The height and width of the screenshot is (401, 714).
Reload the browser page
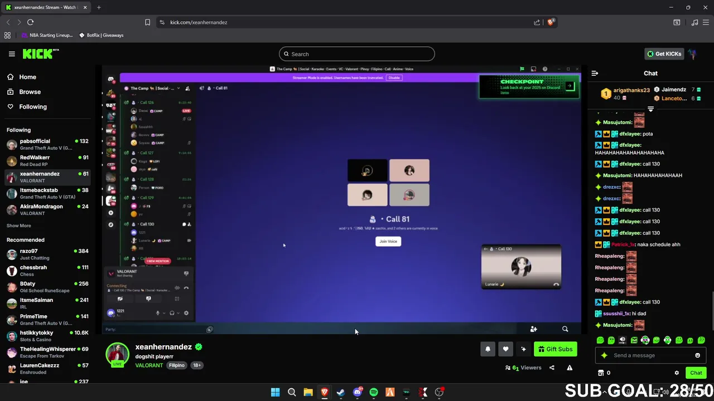tap(30, 22)
